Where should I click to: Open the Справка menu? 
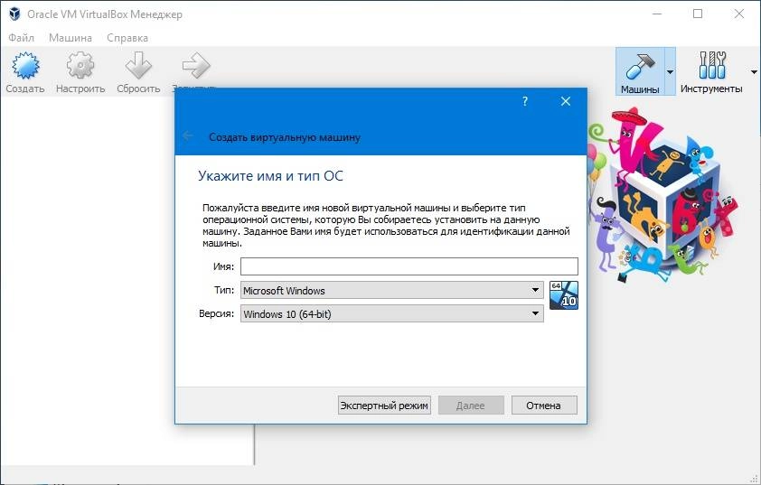click(127, 38)
